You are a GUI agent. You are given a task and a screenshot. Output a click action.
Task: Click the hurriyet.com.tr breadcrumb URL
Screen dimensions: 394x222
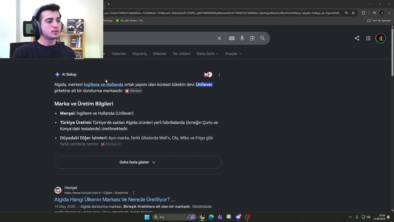click(x=96, y=193)
